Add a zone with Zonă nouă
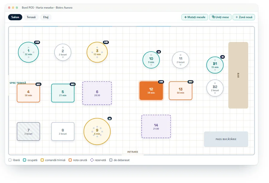 click(x=244, y=17)
